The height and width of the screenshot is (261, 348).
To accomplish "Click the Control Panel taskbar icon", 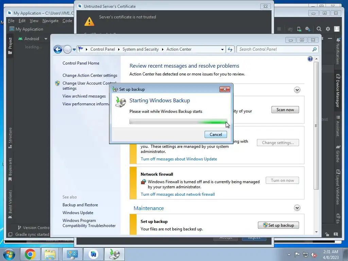I will click(x=72, y=254).
